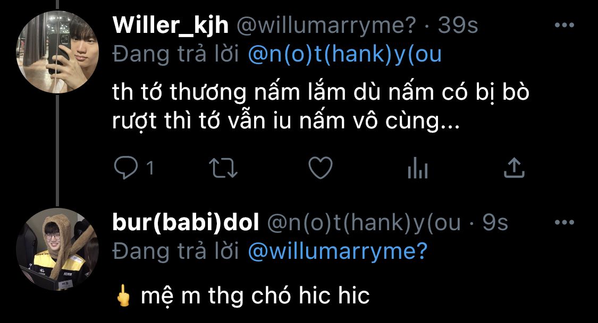Click the reply count number 1
598x323 pixels.
click(x=150, y=169)
